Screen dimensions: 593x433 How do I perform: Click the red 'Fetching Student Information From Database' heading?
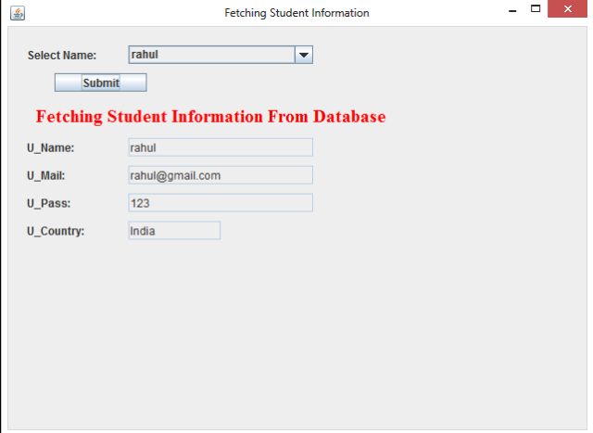(x=210, y=118)
